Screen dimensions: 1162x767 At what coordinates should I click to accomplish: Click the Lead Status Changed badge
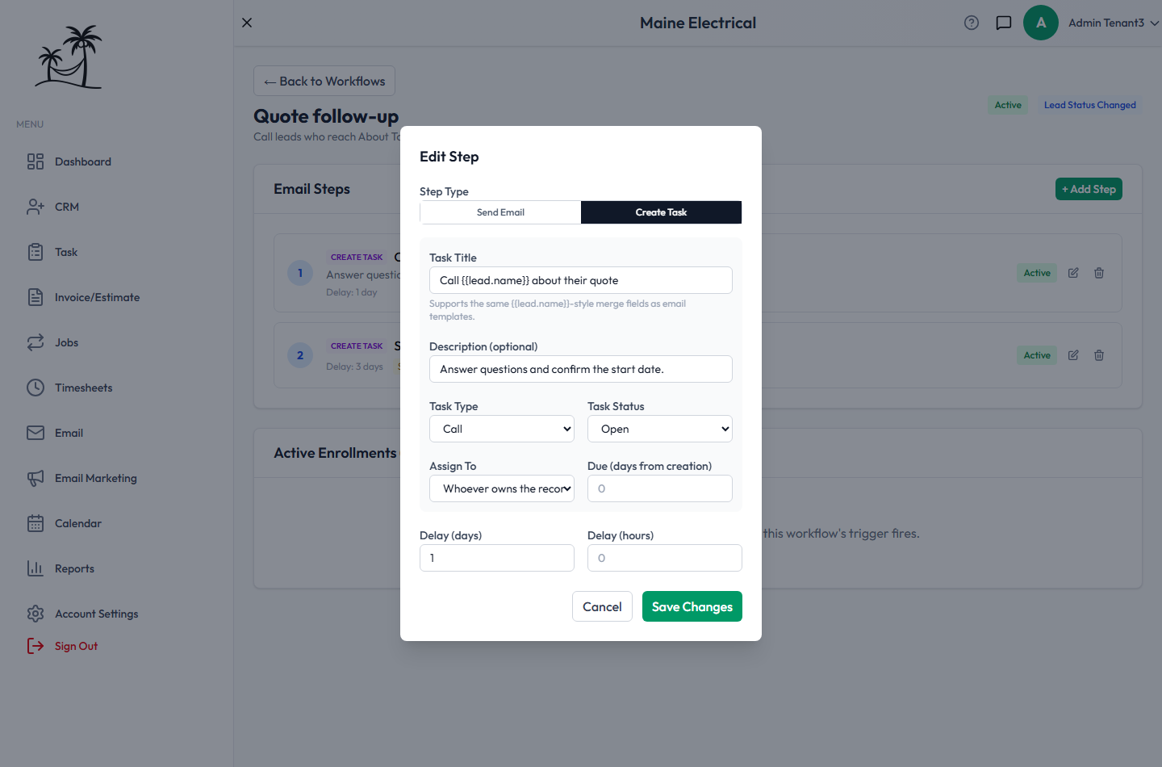(x=1089, y=105)
